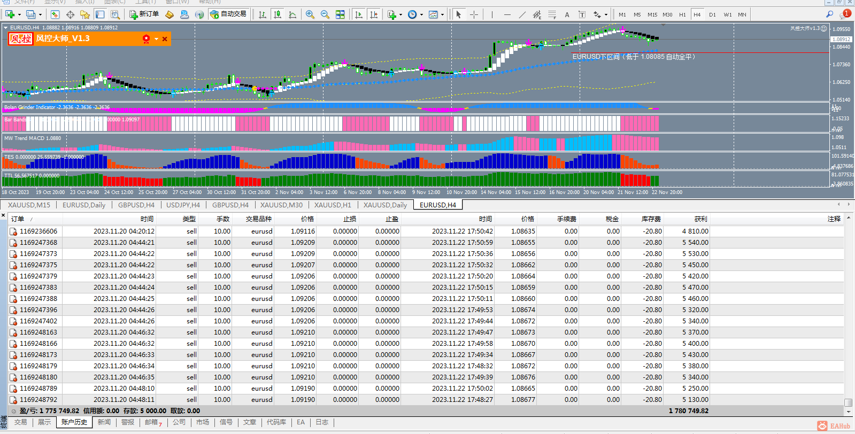Select the D1 timeframe

coord(712,14)
